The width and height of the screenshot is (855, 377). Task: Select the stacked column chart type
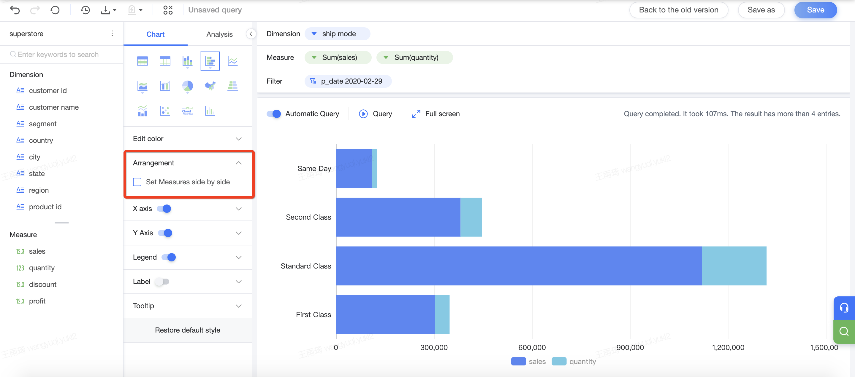pyautogui.click(x=188, y=61)
